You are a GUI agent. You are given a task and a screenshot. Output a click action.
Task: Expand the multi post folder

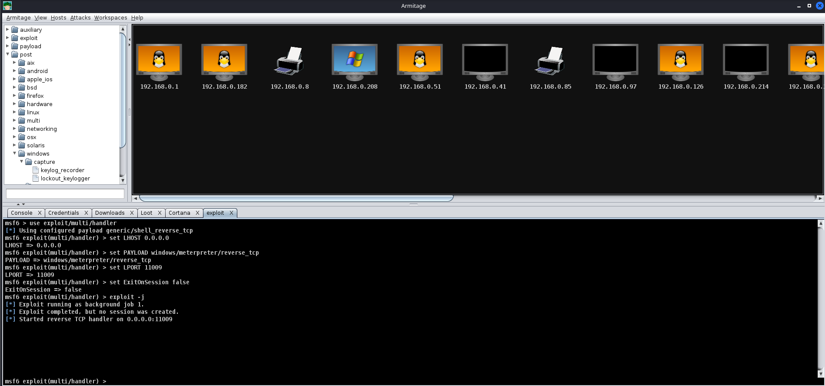coord(14,120)
